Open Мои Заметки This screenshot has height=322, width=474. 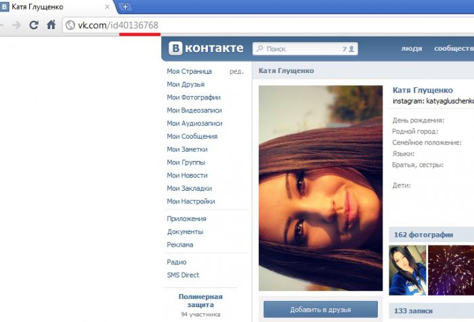coord(187,149)
